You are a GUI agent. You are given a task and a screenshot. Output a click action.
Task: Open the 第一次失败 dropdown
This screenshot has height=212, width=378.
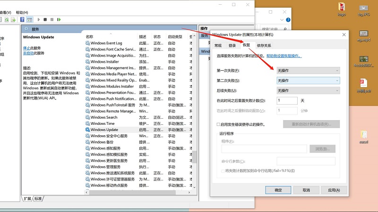point(308,70)
